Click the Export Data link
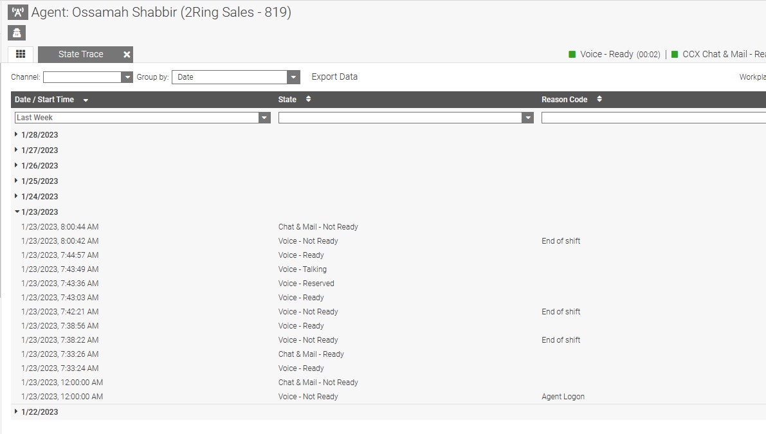Viewport: 766px width, 434px height. [334, 77]
